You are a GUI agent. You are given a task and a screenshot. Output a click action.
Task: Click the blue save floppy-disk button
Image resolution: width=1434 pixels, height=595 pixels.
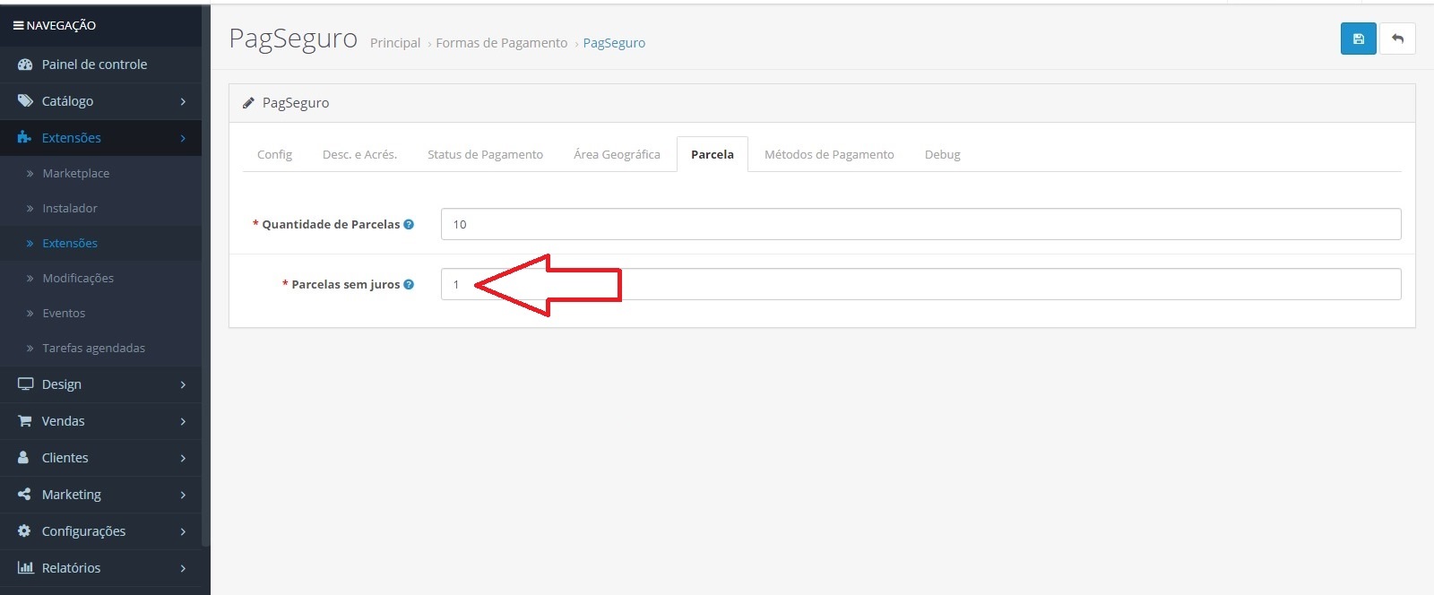click(1358, 39)
